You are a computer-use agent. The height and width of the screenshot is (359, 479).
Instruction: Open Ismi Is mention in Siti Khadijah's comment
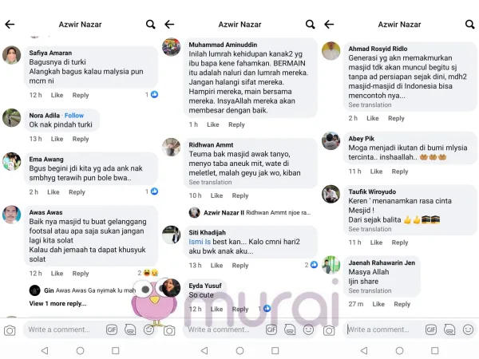(x=200, y=242)
